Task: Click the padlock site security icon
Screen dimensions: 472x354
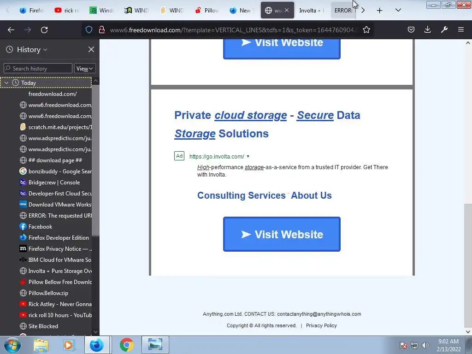Action: pos(102,30)
